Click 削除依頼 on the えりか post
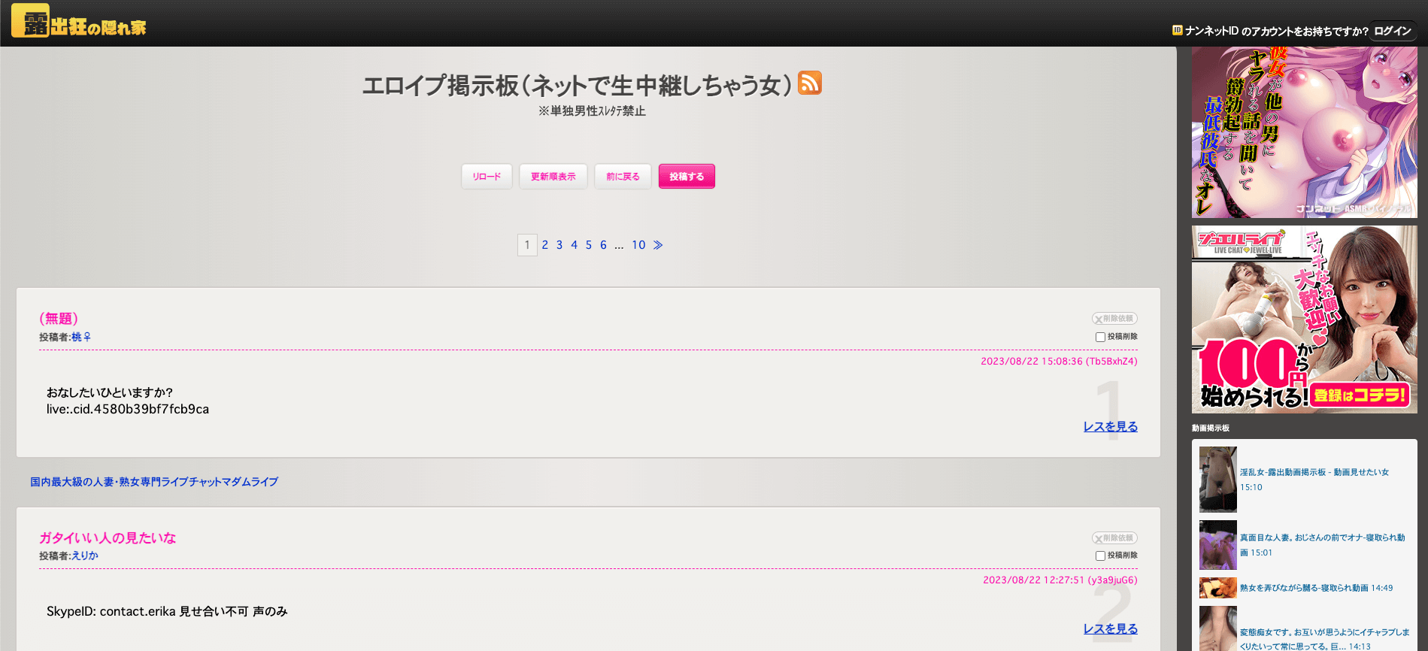The height and width of the screenshot is (651, 1428). (x=1114, y=538)
